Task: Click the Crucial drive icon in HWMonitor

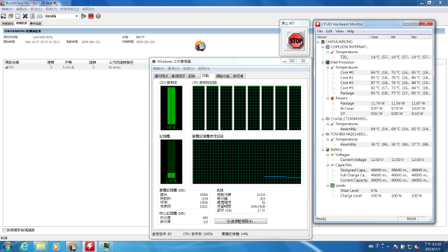Action: pyautogui.click(x=328, y=119)
